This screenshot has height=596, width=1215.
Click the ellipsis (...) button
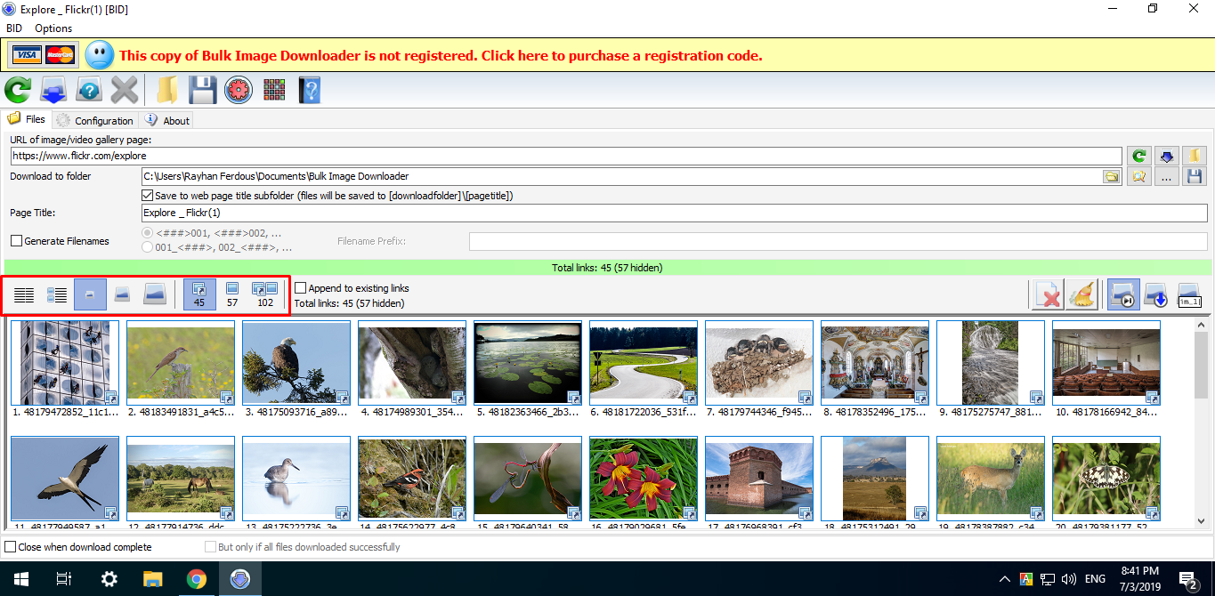(1166, 176)
